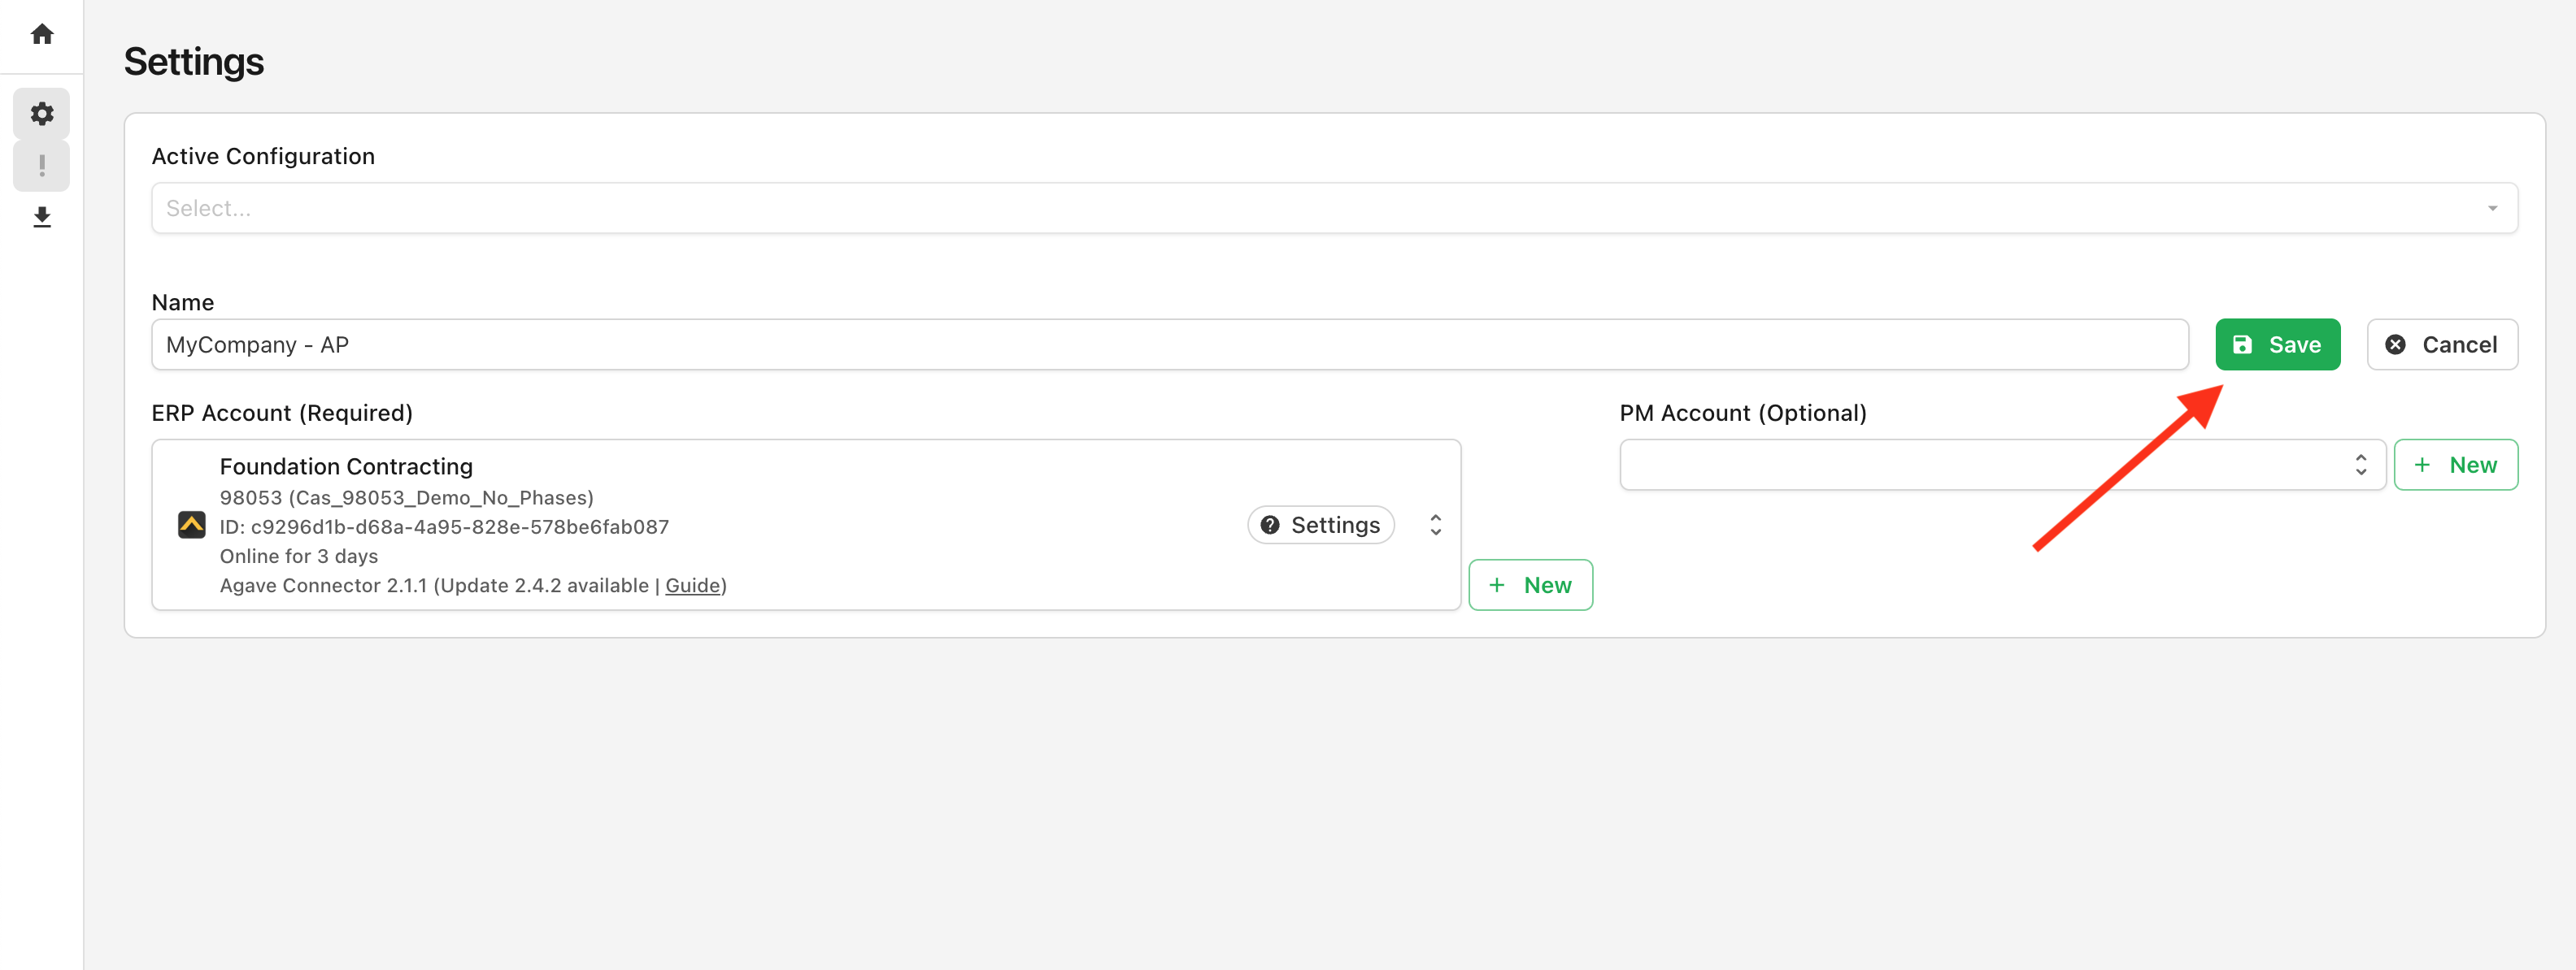Open the gear settings sidebar icon
Viewport: 2576px width, 970px height.
pos(42,114)
